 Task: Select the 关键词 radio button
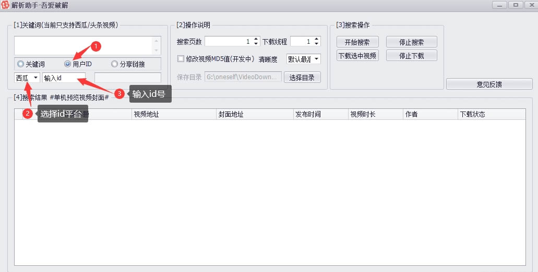pos(20,64)
